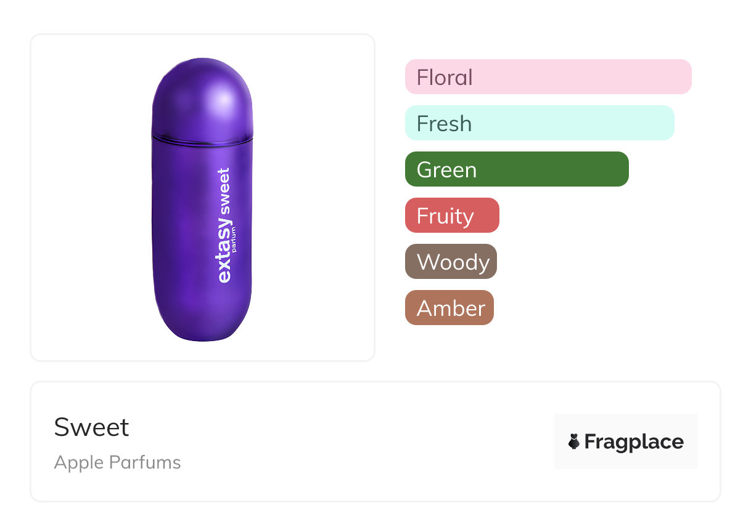The height and width of the screenshot is (532, 751).
Task: Click the rounded bottom of the bottle
Action: pyautogui.click(x=202, y=326)
